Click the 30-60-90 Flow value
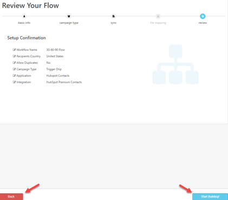This screenshot has width=228, height=200. click(x=56, y=50)
